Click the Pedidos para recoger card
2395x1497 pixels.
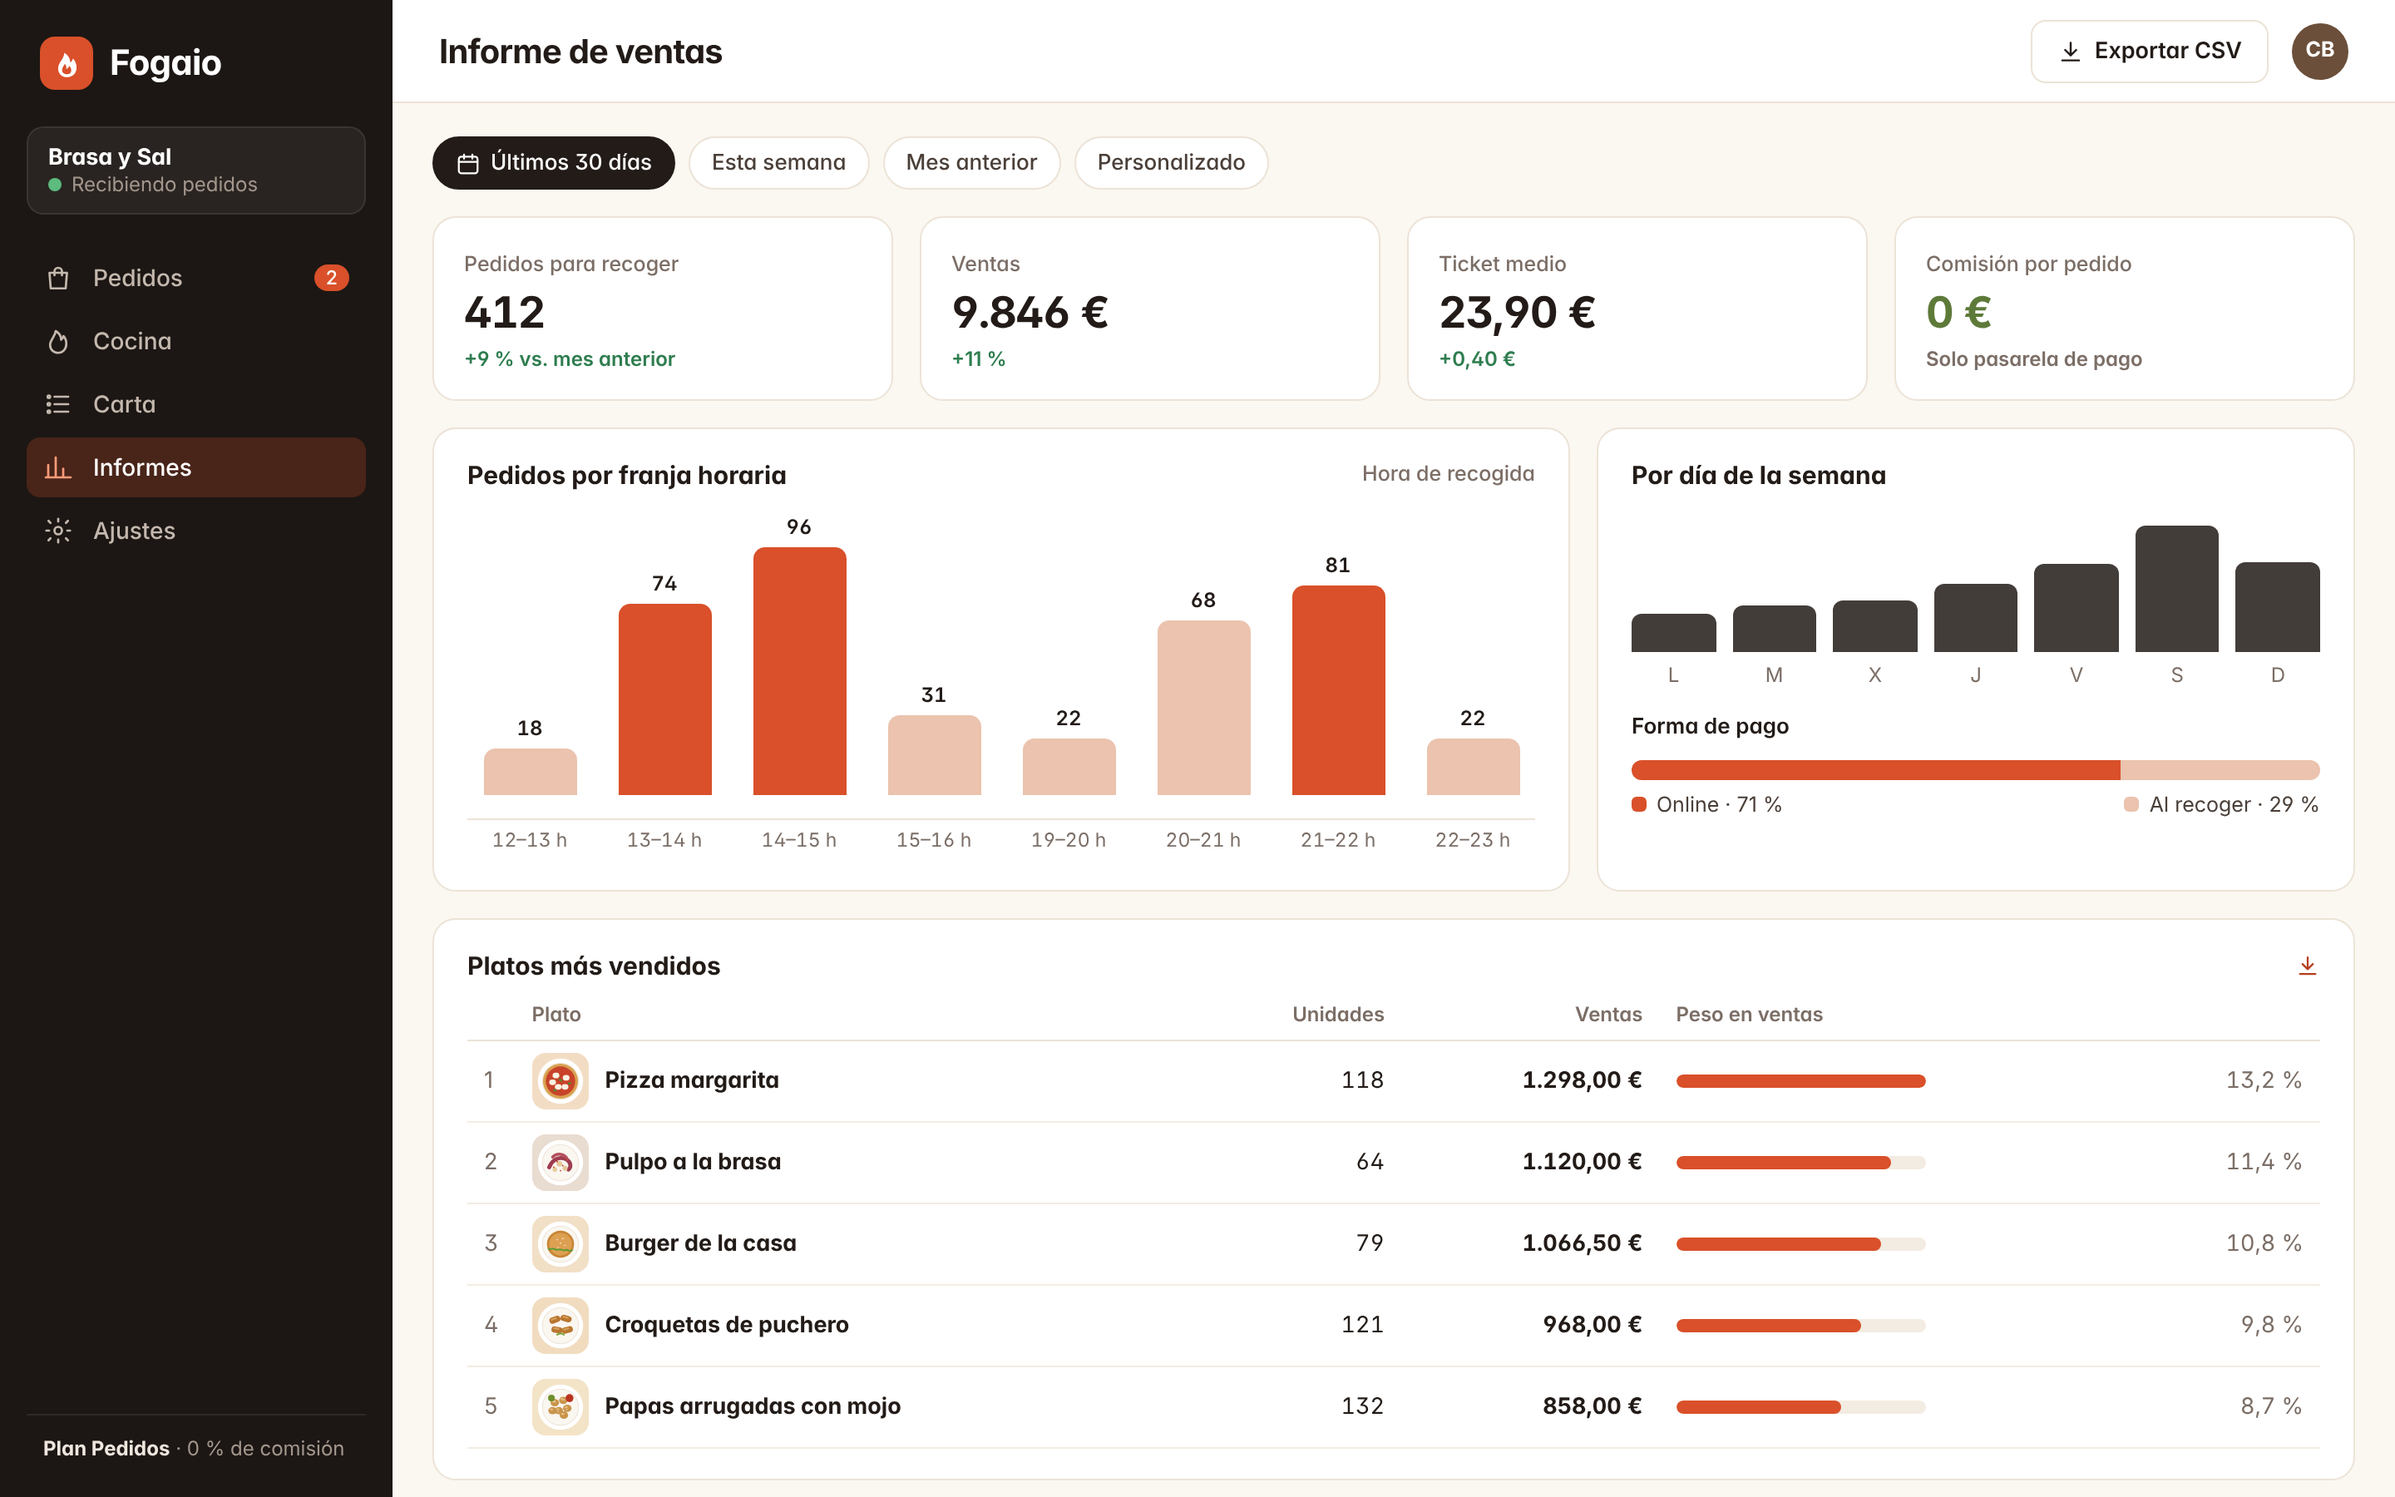(x=662, y=309)
